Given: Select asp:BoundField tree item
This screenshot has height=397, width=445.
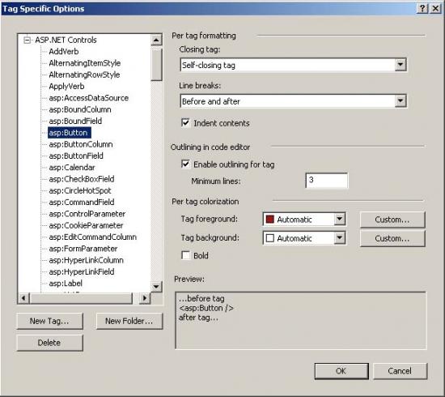Looking at the screenshot, I should click(x=75, y=121).
